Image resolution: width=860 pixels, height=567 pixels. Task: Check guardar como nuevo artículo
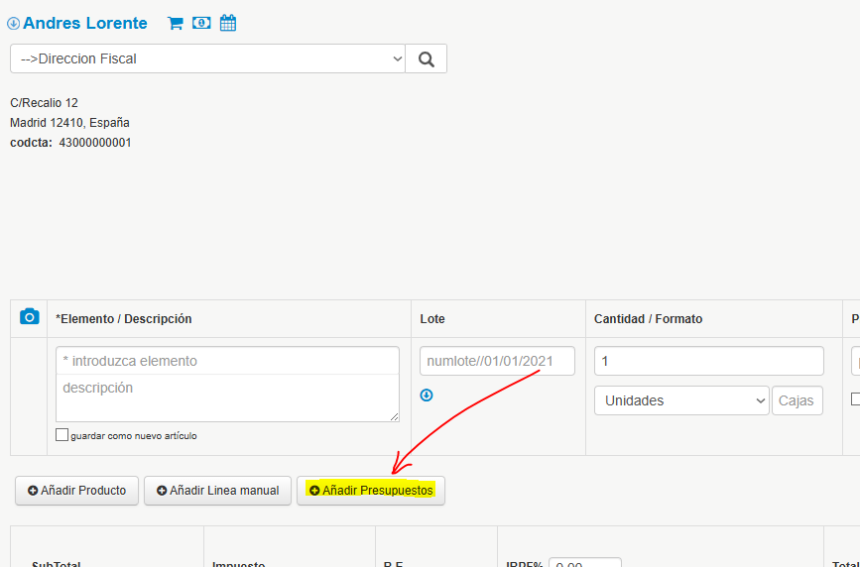[x=61, y=435]
